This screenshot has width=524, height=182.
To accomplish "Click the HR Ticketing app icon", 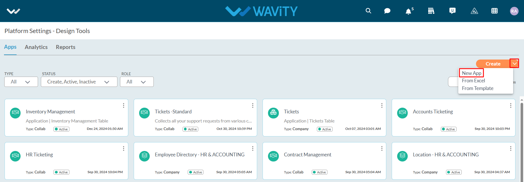I will pos(15,156).
